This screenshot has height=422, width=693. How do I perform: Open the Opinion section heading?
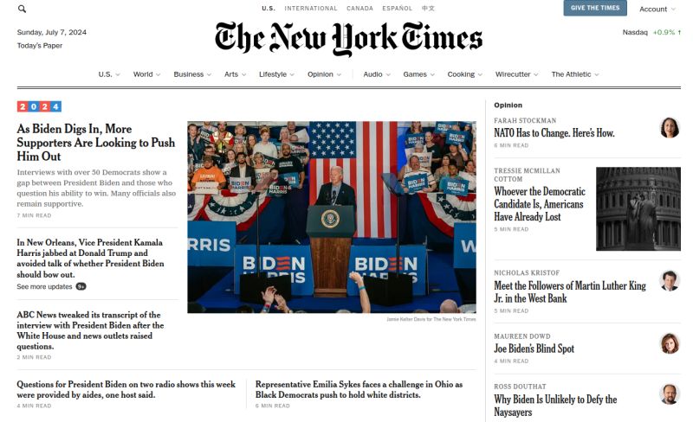(508, 105)
